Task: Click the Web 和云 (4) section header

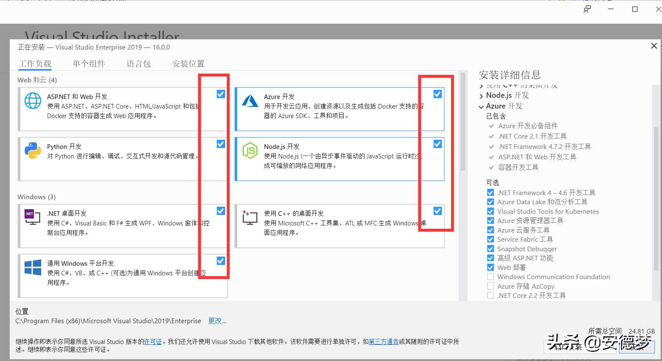Action: (37, 80)
